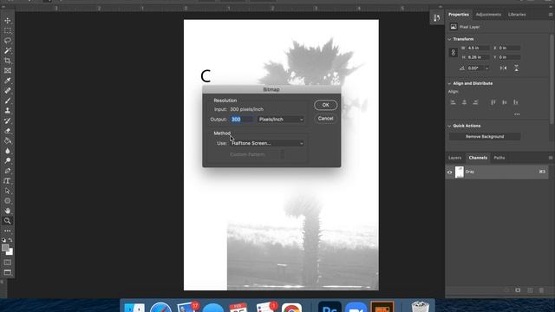Align vertical centers in Properties
555x312 pixels.
click(505, 102)
